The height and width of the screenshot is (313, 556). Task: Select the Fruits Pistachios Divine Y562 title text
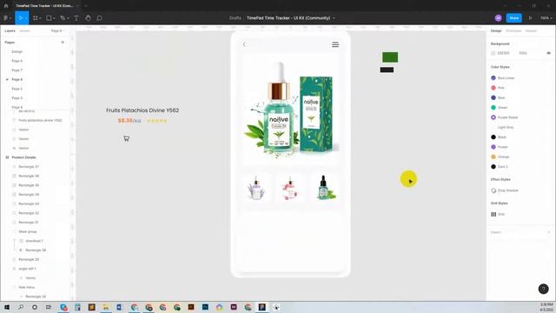[142, 110]
